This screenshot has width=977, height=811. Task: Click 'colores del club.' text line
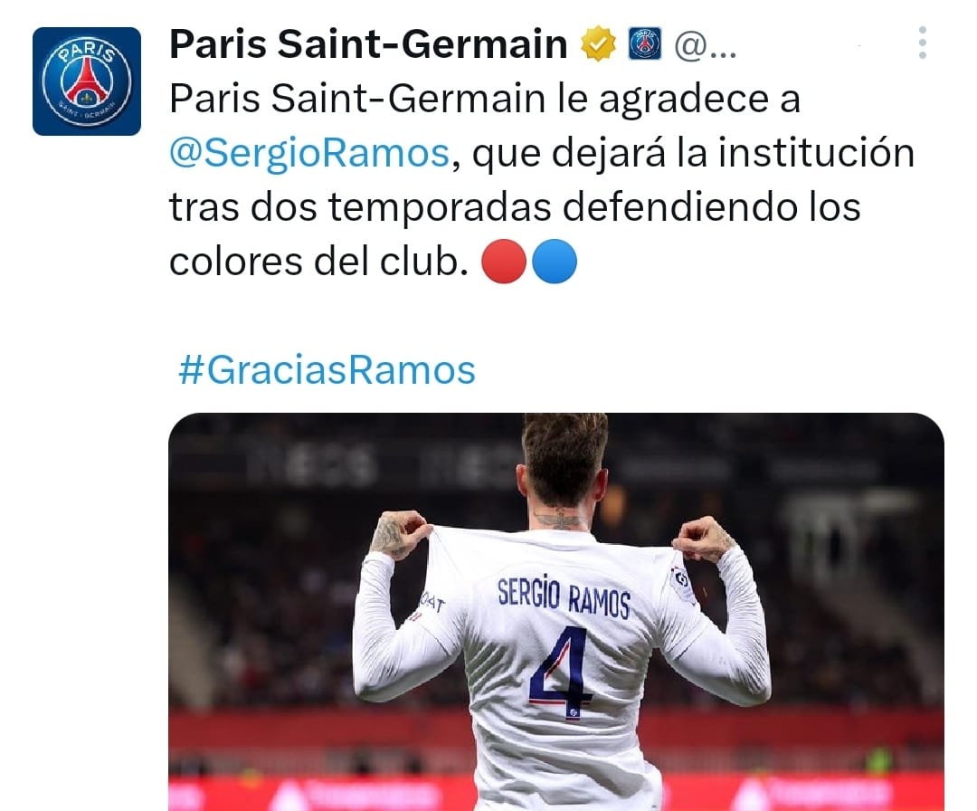318,262
